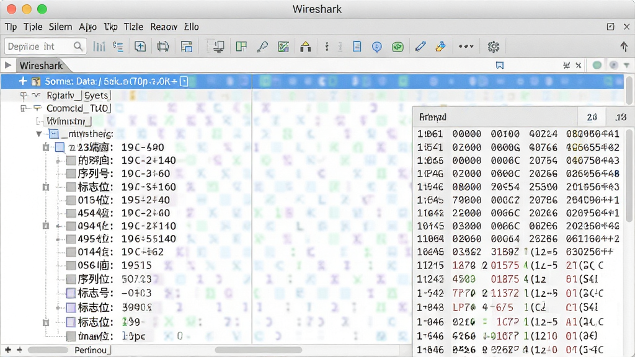Image resolution: width=635 pixels, height=357 pixels.
Task: Click the blue location pin toolbar icon
Action: [x=377, y=47]
